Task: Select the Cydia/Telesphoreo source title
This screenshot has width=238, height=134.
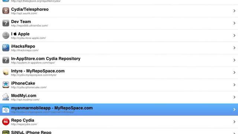Action: [x=30, y=9]
